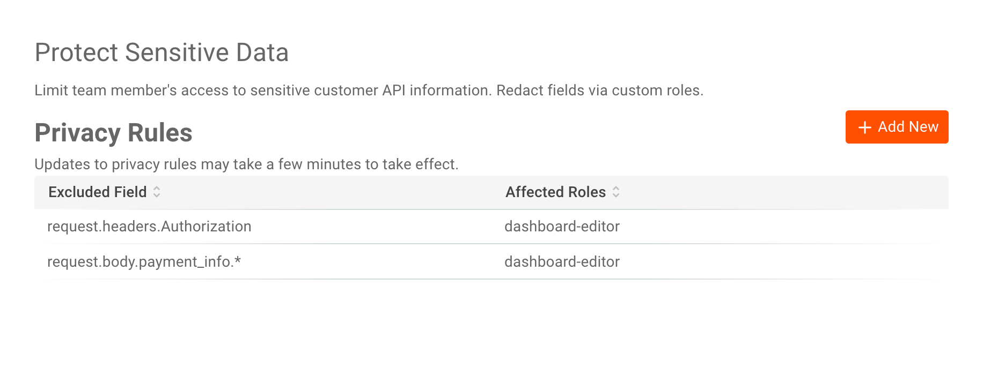
Task: Click the Protect Sensitive Data page title
Action: click(162, 52)
